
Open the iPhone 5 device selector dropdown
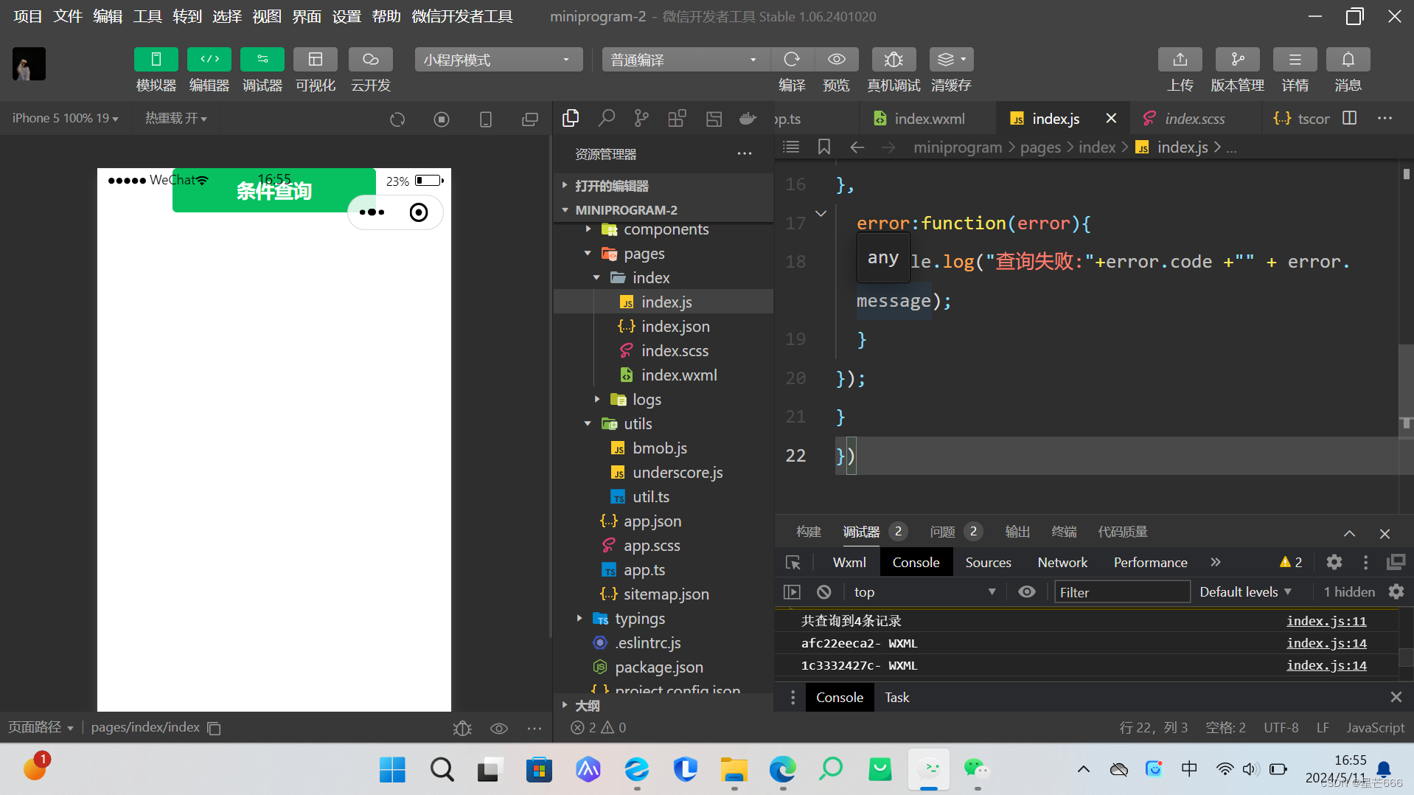tap(65, 118)
